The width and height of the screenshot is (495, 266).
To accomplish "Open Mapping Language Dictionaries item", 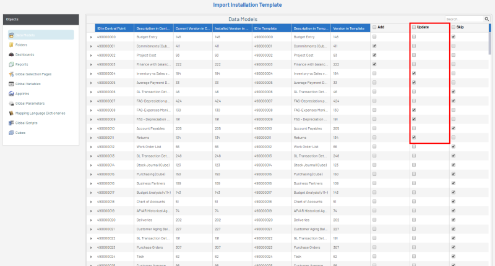I will point(40,114).
